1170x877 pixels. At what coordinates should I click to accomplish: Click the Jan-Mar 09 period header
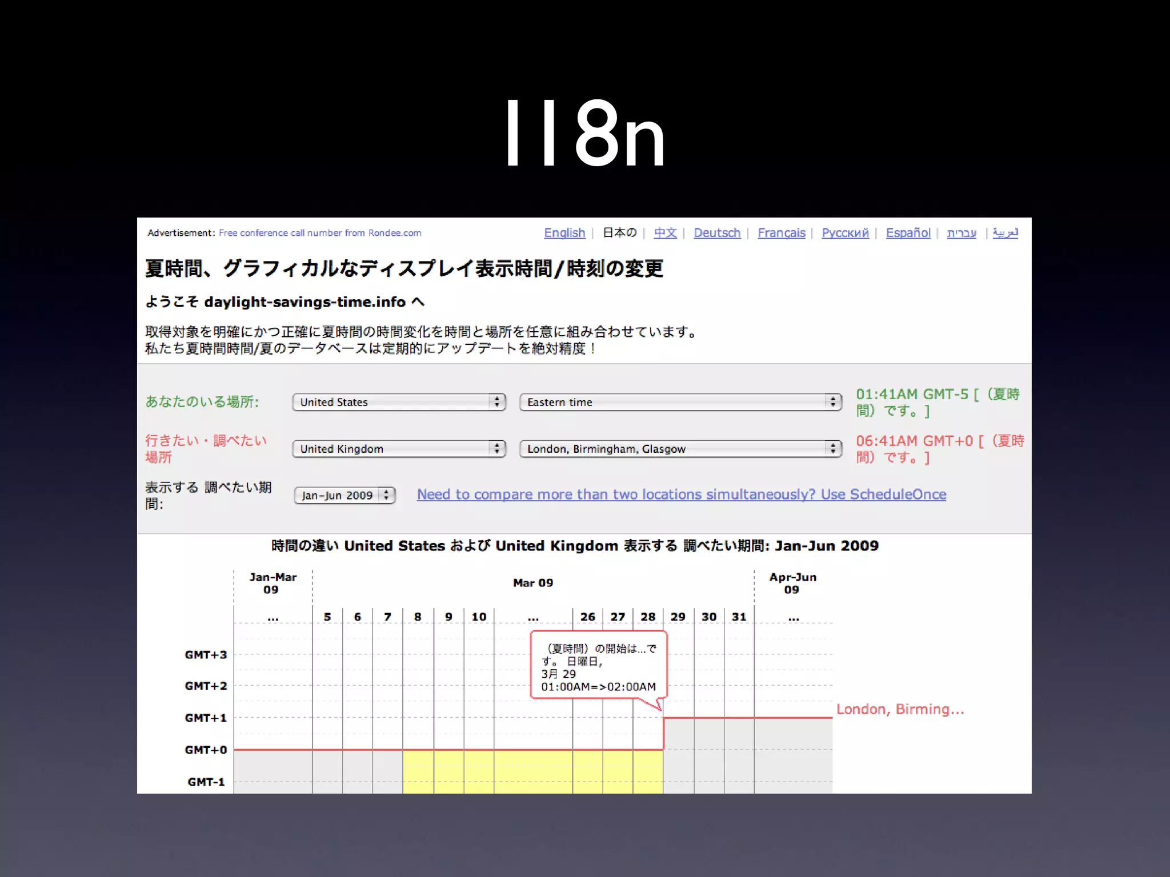coord(273,584)
